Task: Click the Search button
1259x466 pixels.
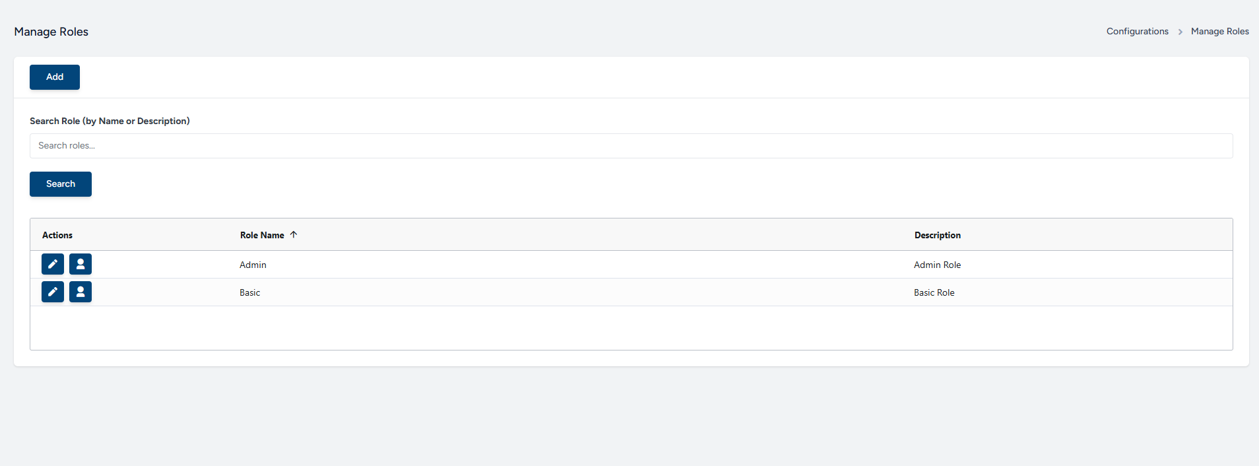Action: point(61,184)
